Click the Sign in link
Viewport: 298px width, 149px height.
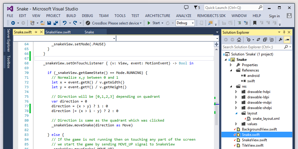274,16
